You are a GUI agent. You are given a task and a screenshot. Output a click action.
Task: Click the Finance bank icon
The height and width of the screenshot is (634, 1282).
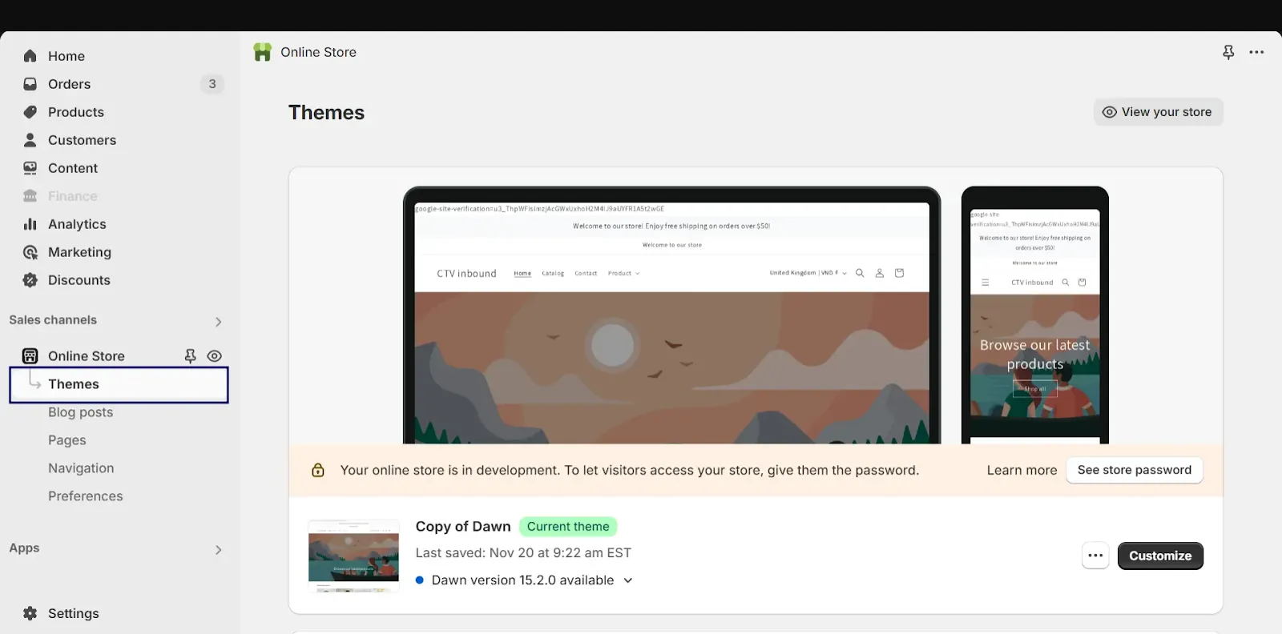pyautogui.click(x=30, y=196)
